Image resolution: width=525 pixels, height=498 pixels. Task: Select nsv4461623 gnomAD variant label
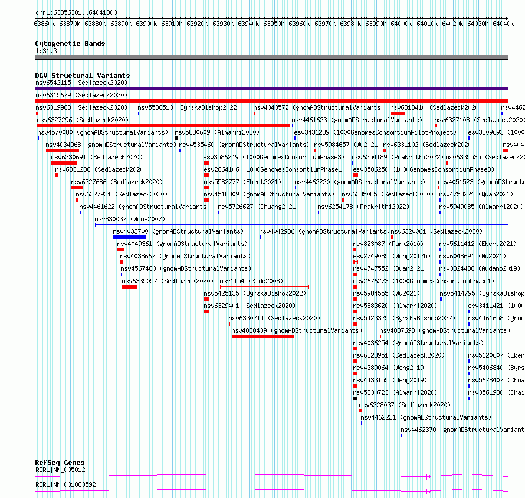click(357, 120)
